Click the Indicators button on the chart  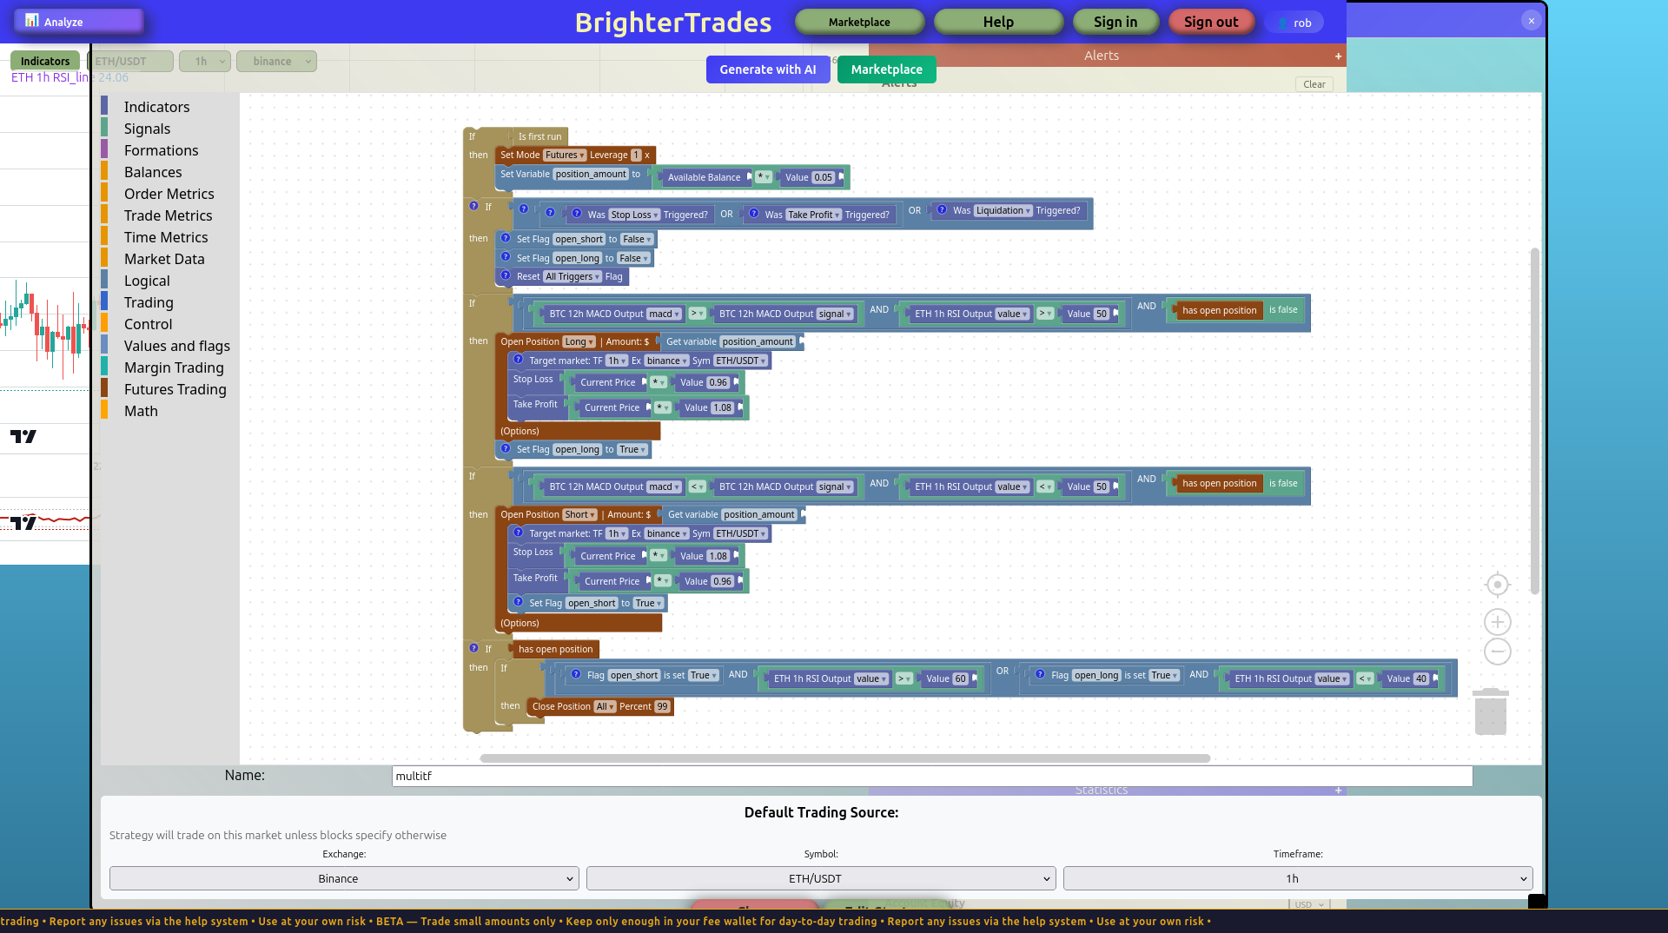point(45,61)
